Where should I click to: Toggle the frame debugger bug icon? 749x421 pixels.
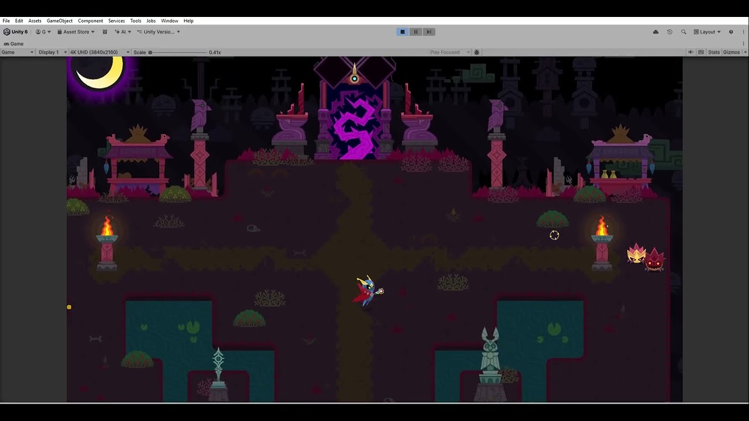pos(477,53)
